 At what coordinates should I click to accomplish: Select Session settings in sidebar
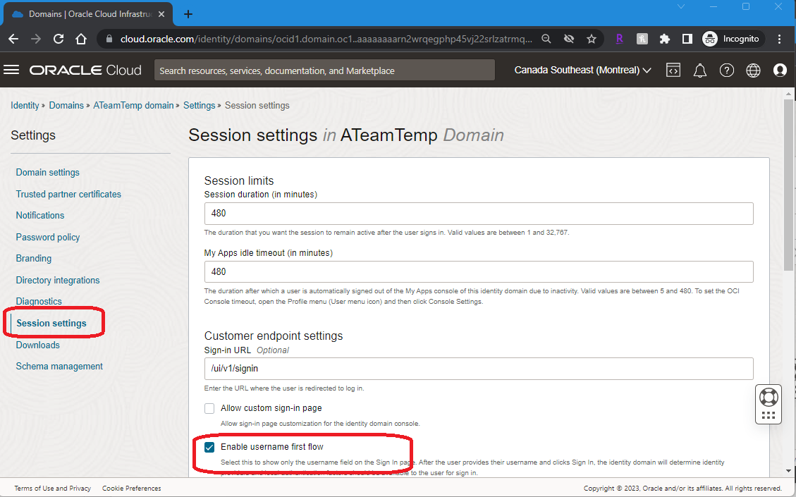click(x=51, y=324)
